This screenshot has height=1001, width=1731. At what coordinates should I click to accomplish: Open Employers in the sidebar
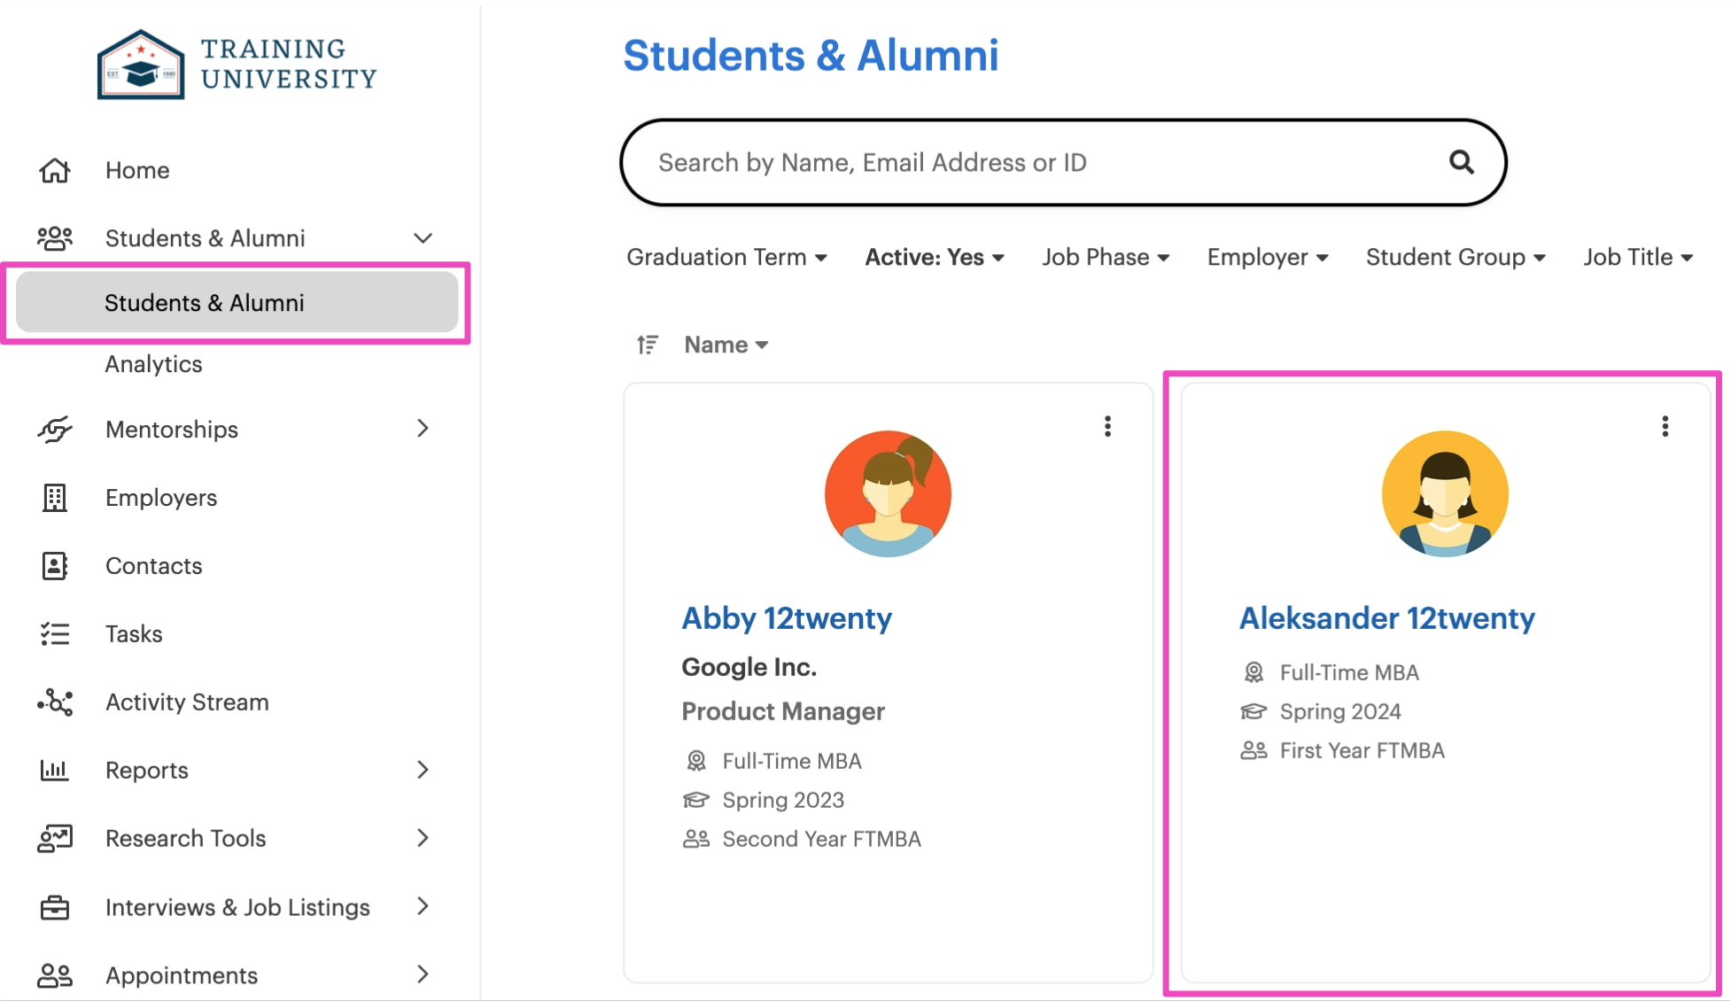(161, 498)
